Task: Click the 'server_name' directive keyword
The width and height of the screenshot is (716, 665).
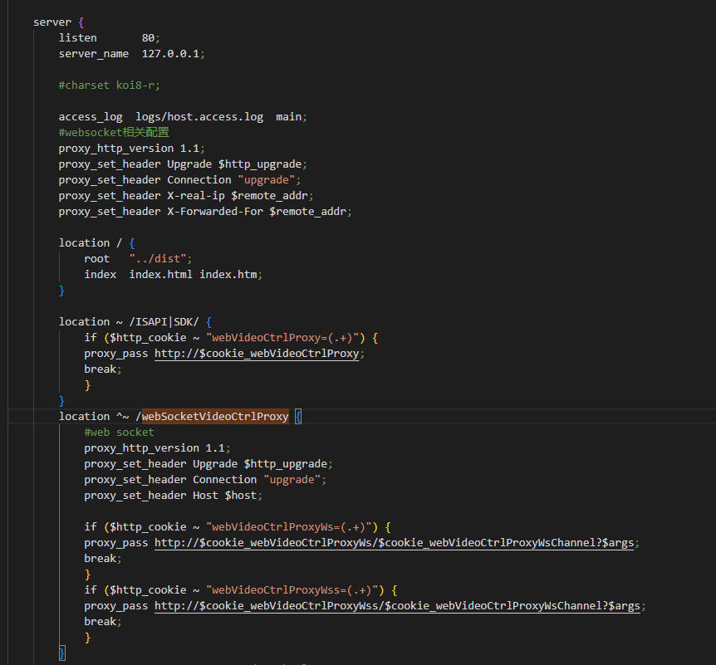Action: click(94, 54)
